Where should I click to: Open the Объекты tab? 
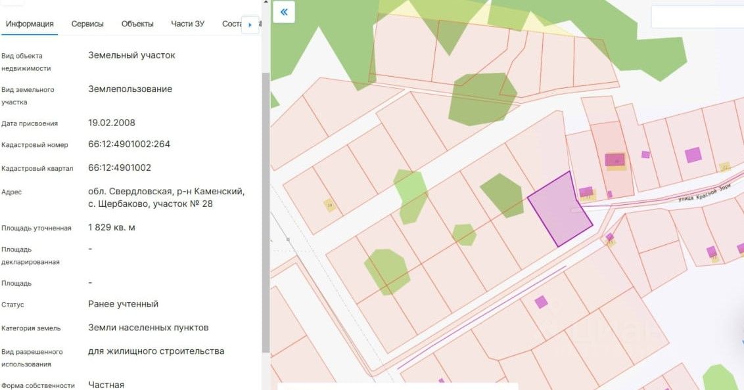137,24
